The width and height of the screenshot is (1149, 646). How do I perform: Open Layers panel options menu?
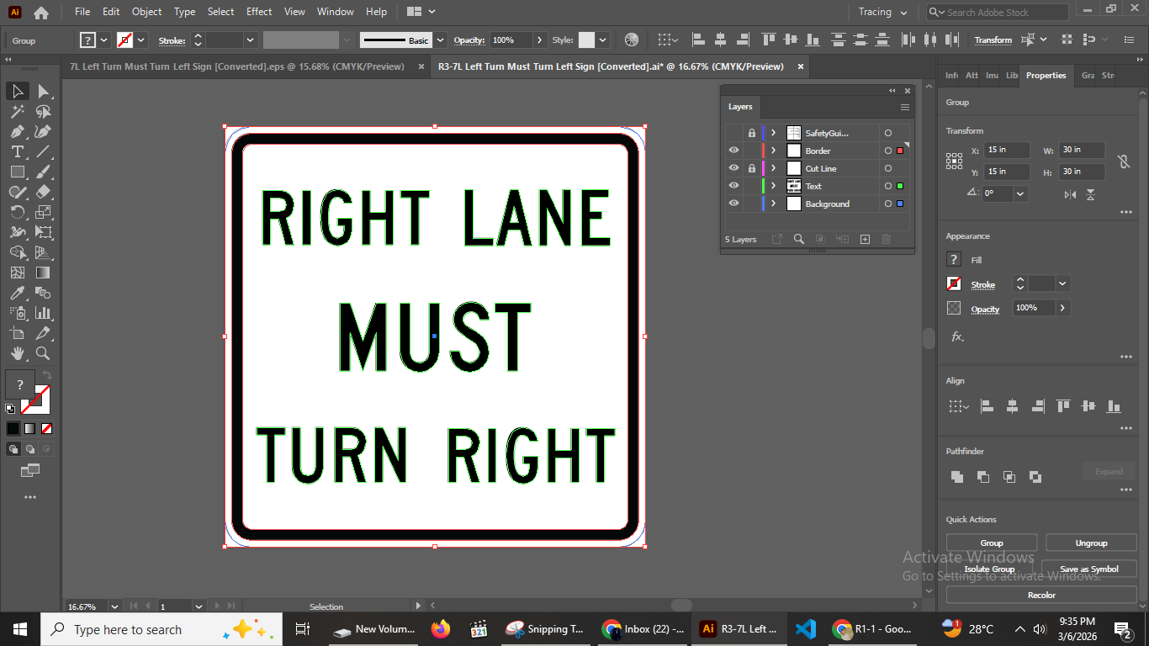pos(905,107)
